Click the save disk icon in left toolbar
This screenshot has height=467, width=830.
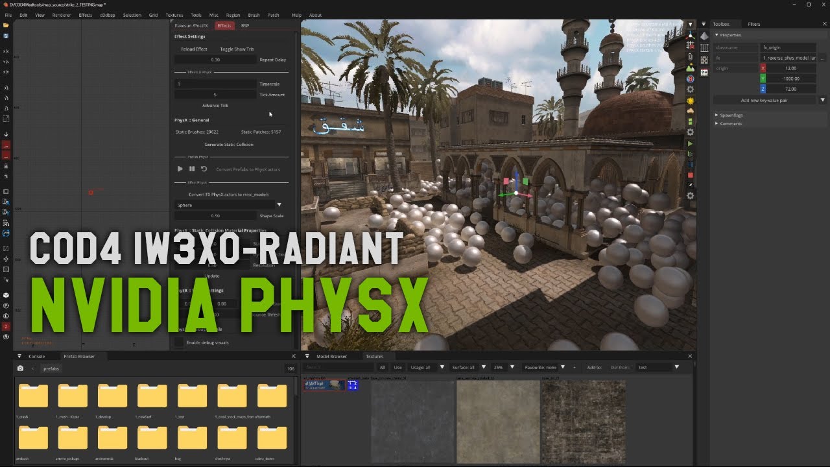tap(6, 36)
